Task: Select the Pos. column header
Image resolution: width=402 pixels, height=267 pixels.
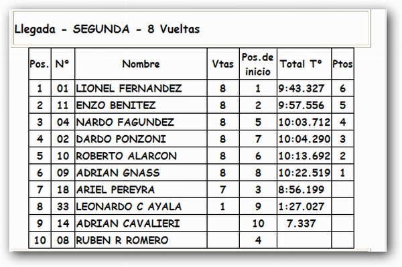Action: click(40, 64)
